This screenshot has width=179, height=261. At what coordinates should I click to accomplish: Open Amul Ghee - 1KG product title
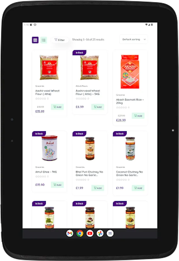coord(46,172)
